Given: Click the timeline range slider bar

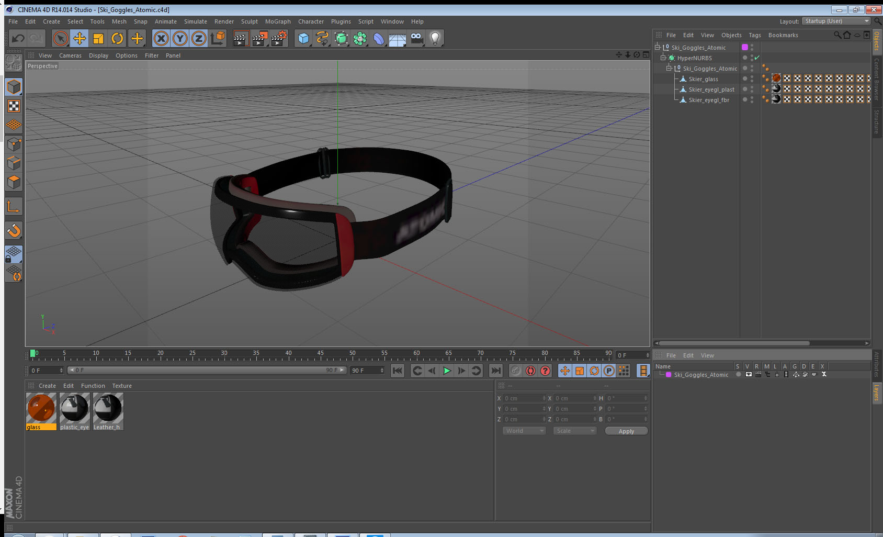Looking at the screenshot, I should coord(207,370).
